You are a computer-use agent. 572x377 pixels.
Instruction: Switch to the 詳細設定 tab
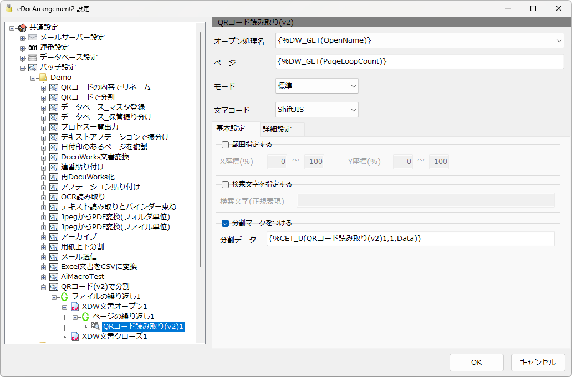click(x=277, y=130)
